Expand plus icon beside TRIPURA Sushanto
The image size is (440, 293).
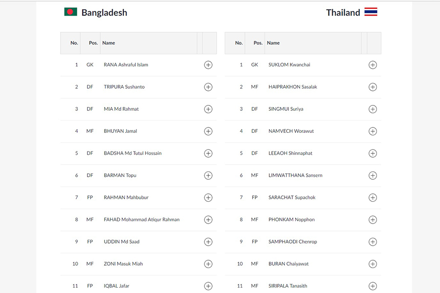[x=208, y=87]
